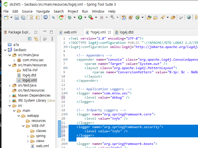Close the Package Explorer view tab

click(36, 32)
